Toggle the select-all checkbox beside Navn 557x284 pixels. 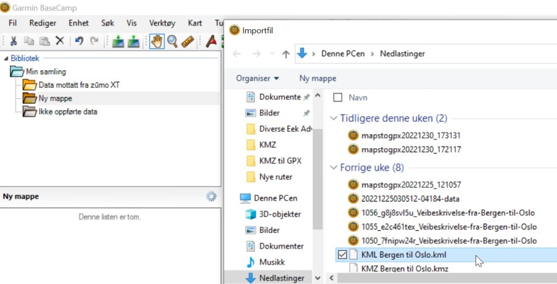point(338,98)
